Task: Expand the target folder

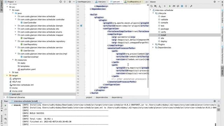Action: tap(7, 76)
